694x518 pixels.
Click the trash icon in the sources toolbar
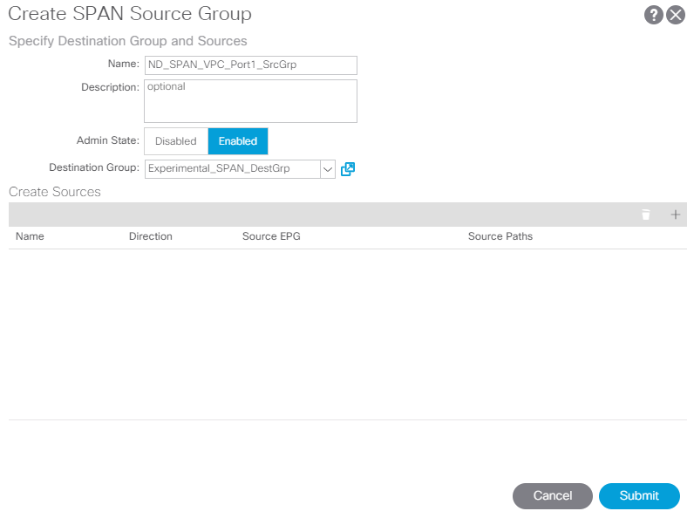pos(646,215)
